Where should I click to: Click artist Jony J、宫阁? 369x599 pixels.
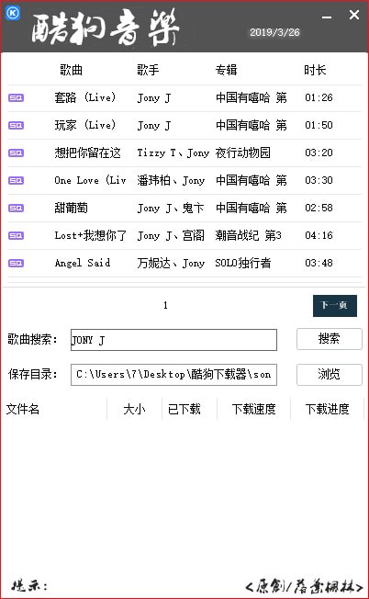click(171, 235)
